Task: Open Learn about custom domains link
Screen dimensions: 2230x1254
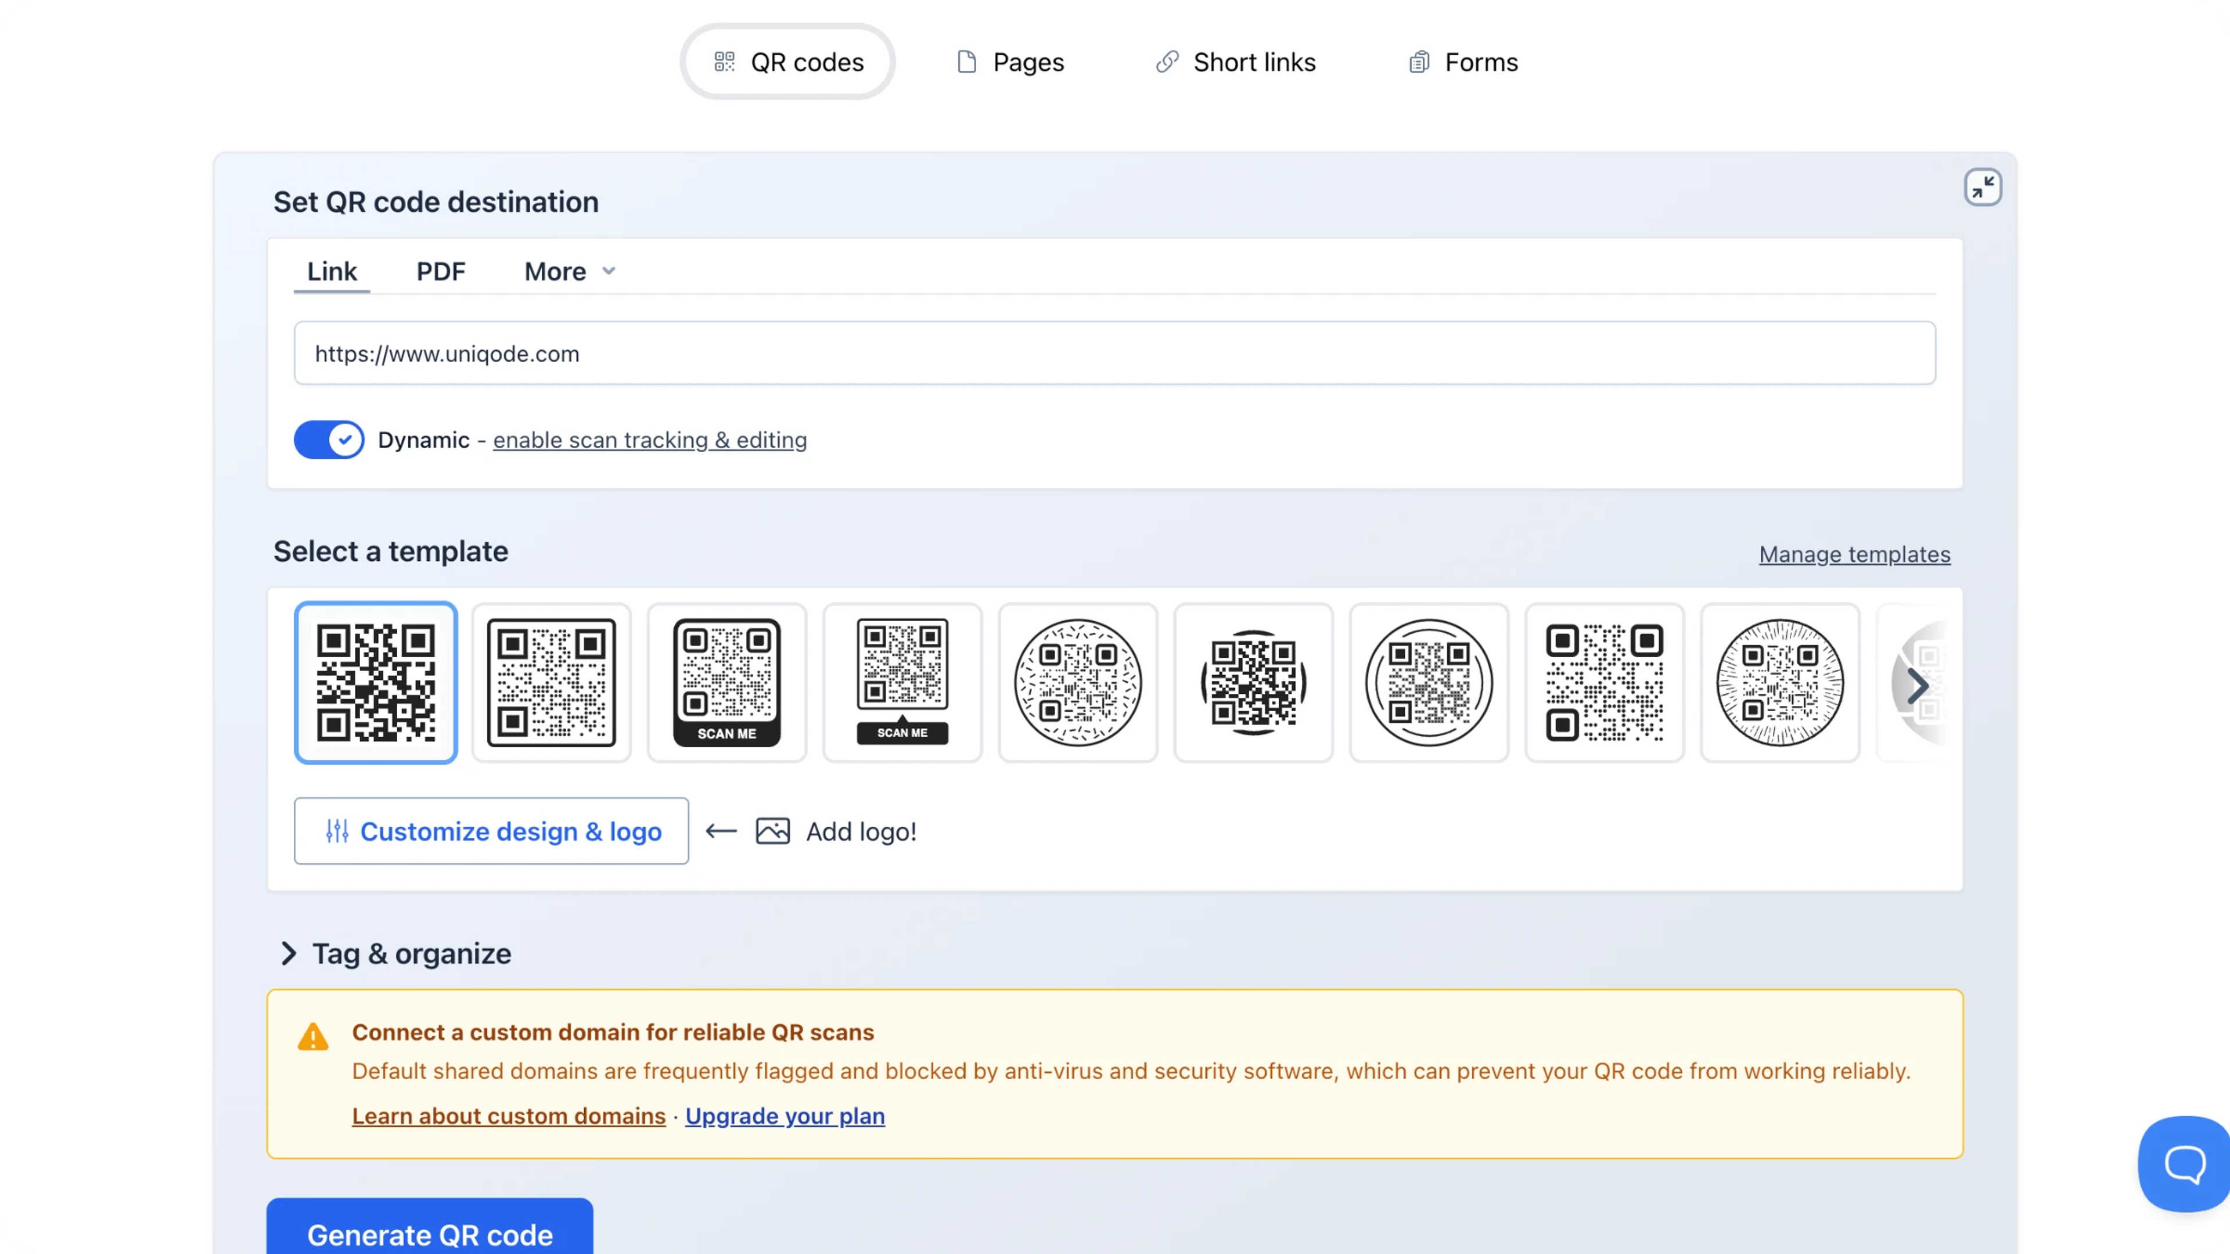Action: (509, 1115)
